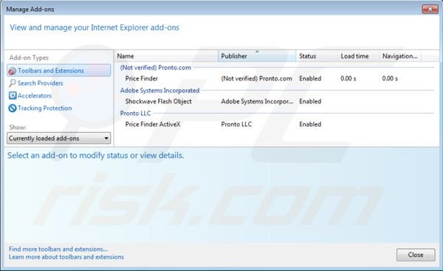443x271 pixels.
Task: Click the Adobe Systems Incorporated group header
Action: coord(159,90)
